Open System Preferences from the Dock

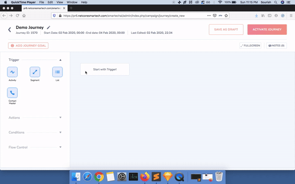pos(122,177)
